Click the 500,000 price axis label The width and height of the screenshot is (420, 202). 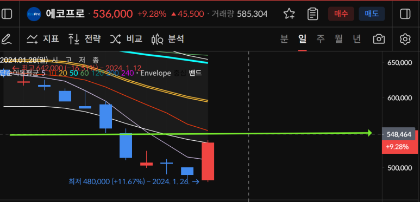point(399,168)
